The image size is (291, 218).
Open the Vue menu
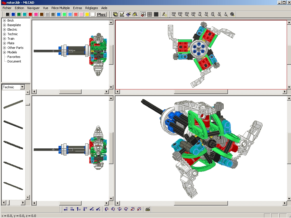point(45,8)
